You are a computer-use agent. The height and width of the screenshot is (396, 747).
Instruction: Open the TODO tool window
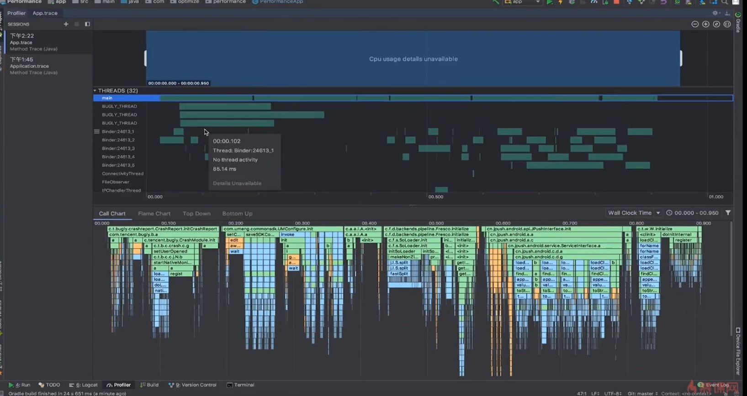tap(49, 385)
